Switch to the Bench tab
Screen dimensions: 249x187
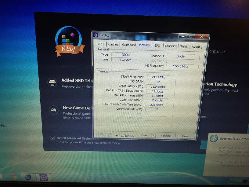tap(184, 46)
